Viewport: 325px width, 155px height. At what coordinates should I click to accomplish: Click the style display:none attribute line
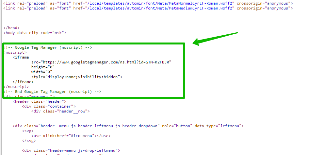pos(77,77)
